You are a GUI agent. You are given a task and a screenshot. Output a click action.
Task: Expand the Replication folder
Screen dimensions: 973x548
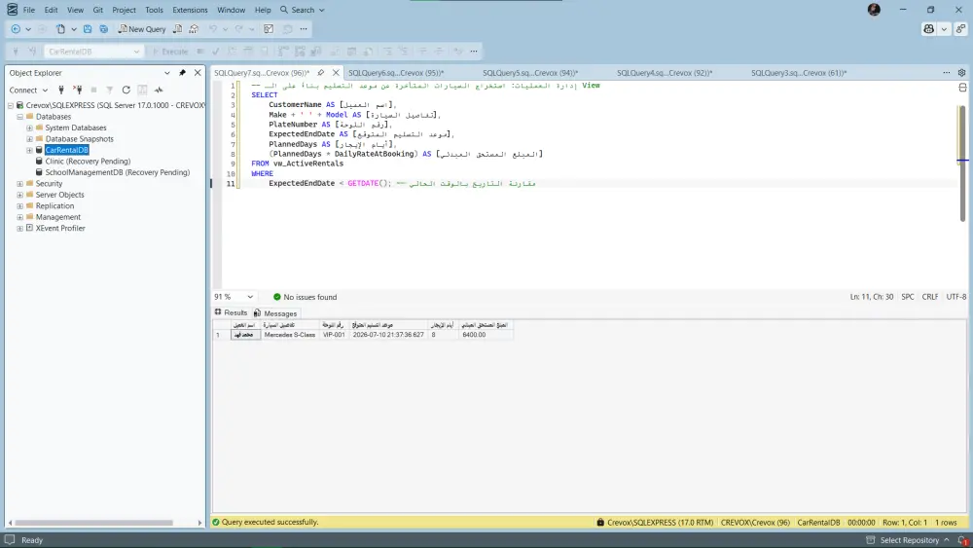pyautogui.click(x=19, y=206)
